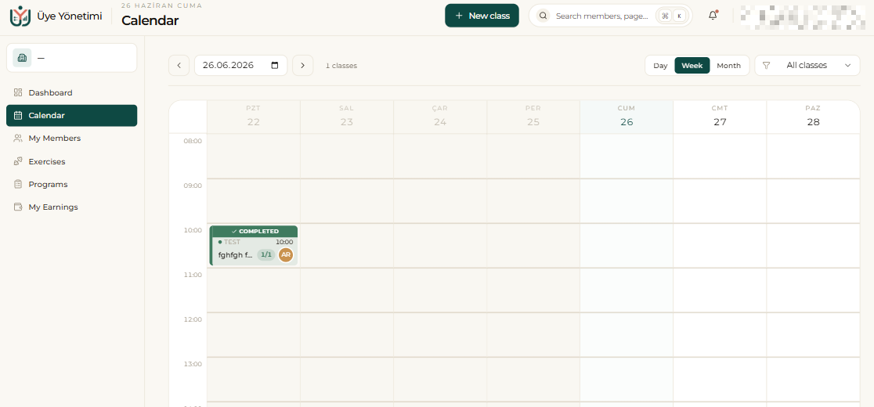Click the 13:00 time label
Screen dimensions: 874x407
tap(193, 364)
